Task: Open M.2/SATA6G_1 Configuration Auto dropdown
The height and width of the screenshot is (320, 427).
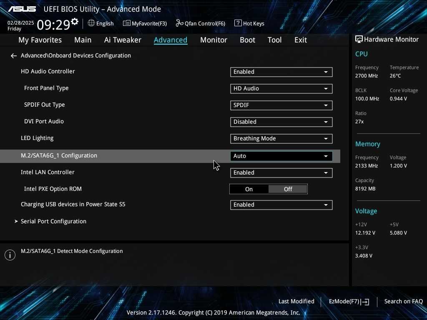Action: [x=281, y=156]
